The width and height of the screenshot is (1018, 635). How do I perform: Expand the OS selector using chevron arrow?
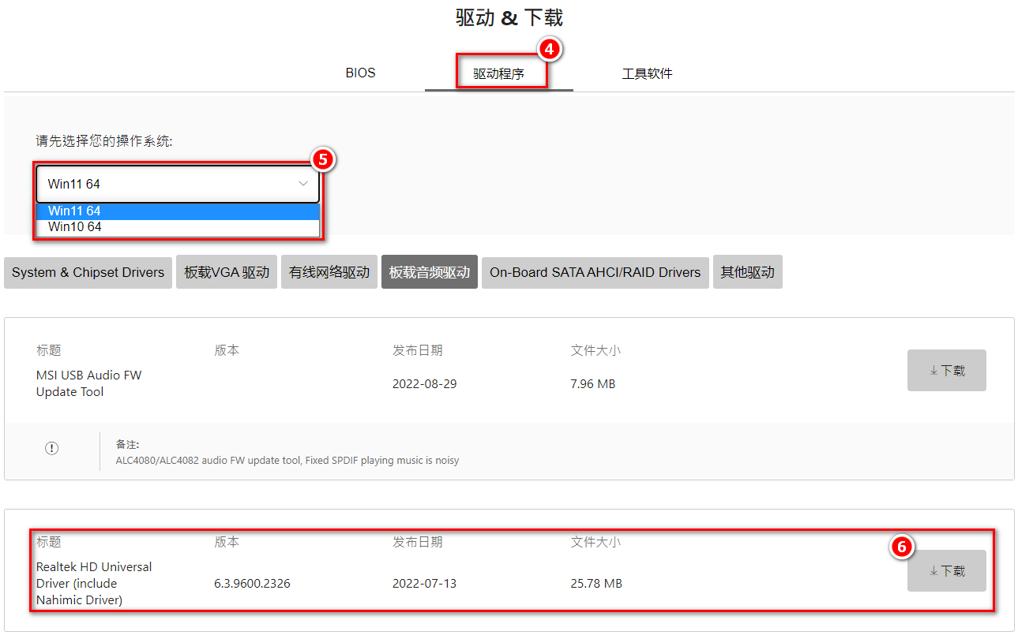[x=302, y=184]
